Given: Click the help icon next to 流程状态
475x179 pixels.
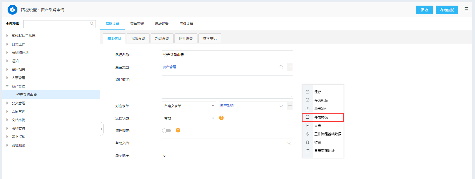Looking at the screenshot, I should [221, 118].
